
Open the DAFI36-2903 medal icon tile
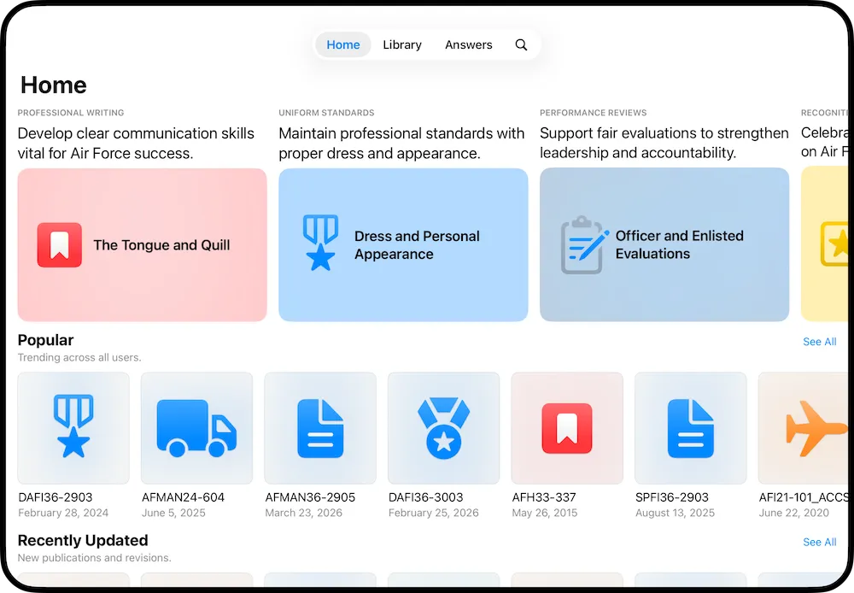coord(73,428)
